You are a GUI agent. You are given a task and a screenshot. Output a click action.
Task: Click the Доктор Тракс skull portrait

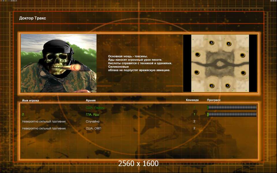(59, 63)
